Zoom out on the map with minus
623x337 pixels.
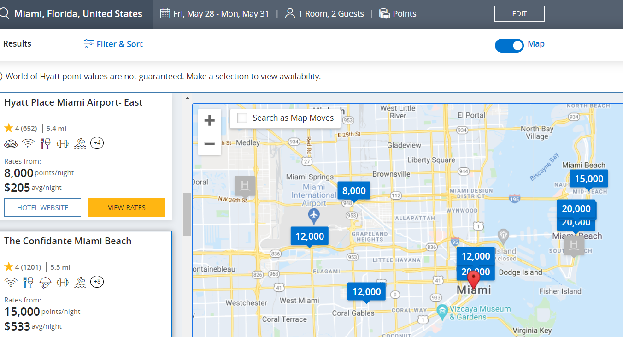click(x=210, y=144)
